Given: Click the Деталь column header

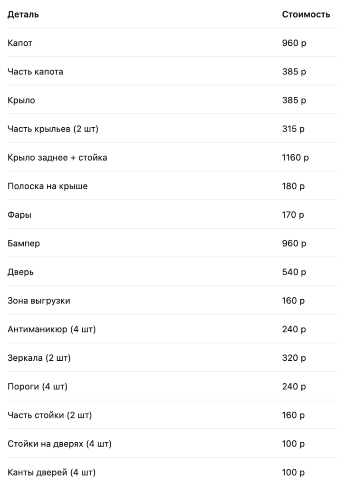Looking at the screenshot, I should coord(23,14).
